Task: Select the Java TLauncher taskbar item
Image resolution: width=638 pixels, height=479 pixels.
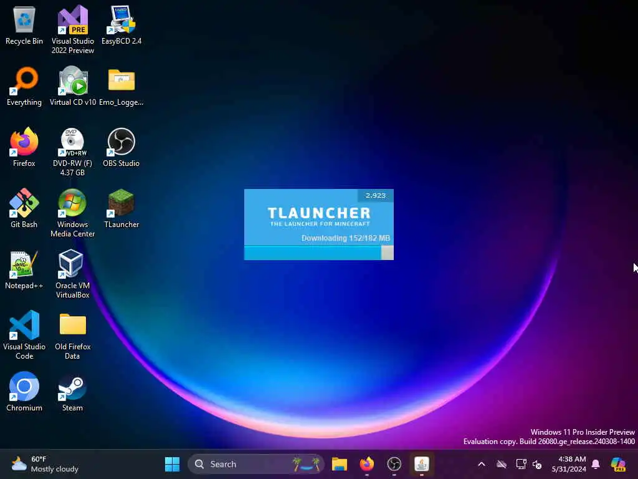Action: click(x=422, y=464)
